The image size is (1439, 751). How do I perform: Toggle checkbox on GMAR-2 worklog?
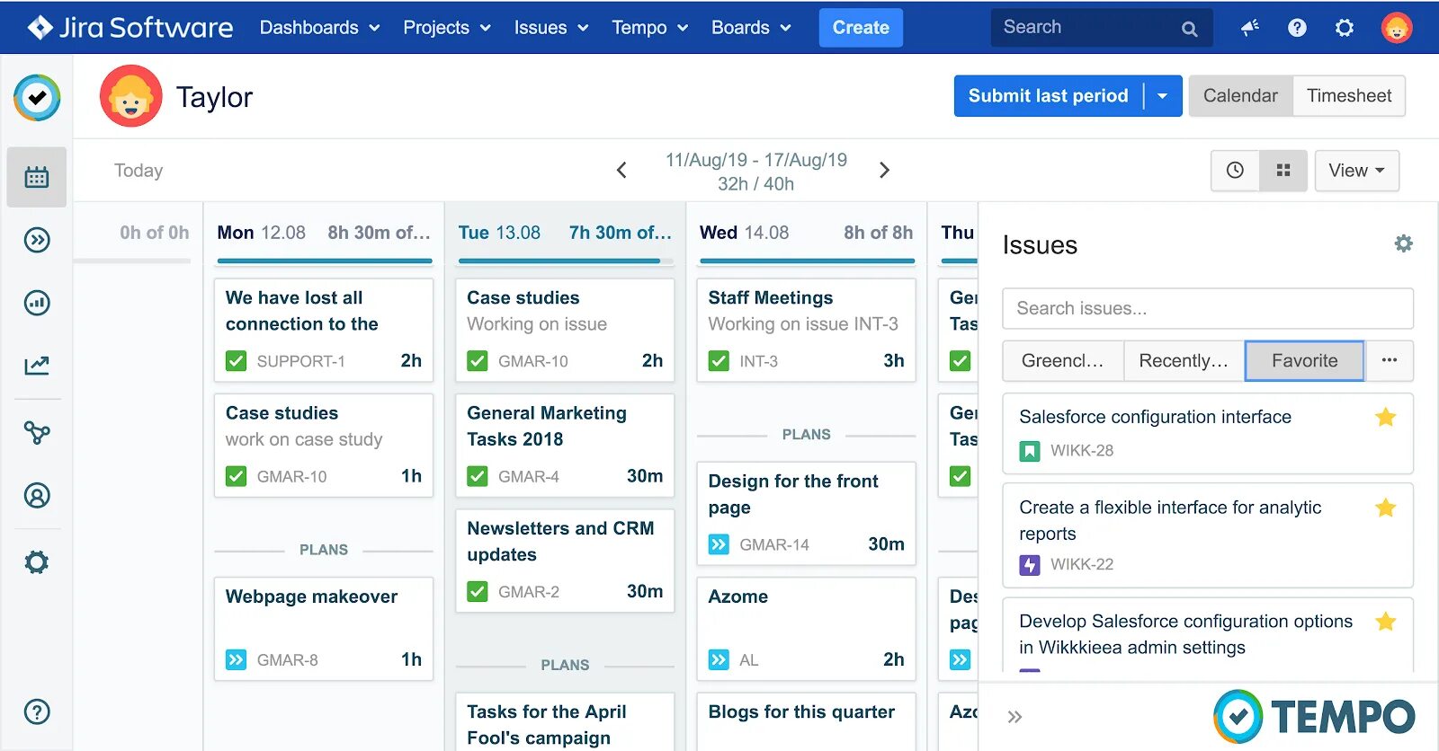click(x=478, y=592)
